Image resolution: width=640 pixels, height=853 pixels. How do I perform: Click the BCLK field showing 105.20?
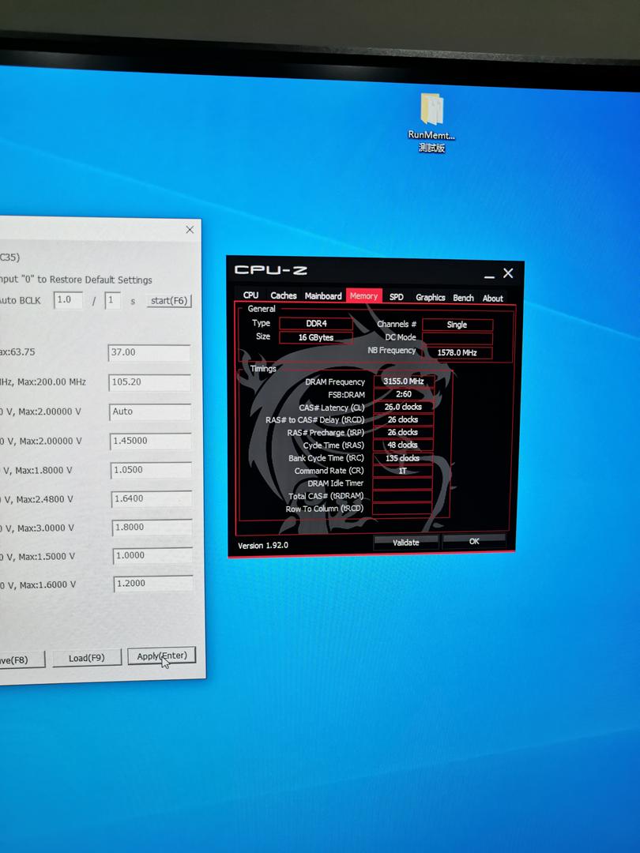(x=149, y=382)
